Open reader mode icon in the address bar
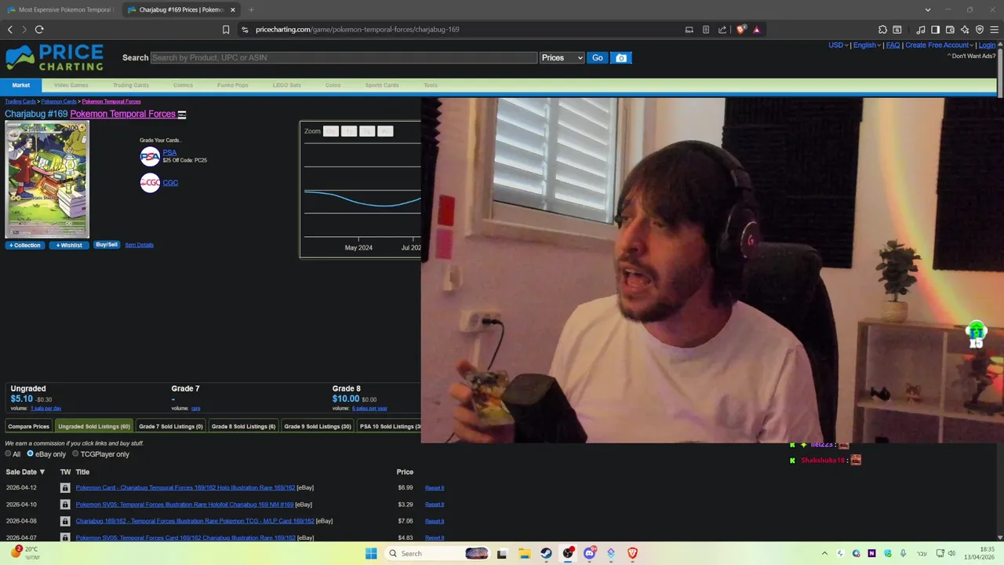Viewport: 1004px width, 565px height. [706, 29]
